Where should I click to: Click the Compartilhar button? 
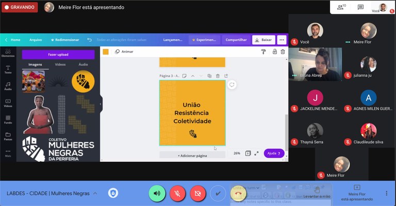click(x=236, y=40)
